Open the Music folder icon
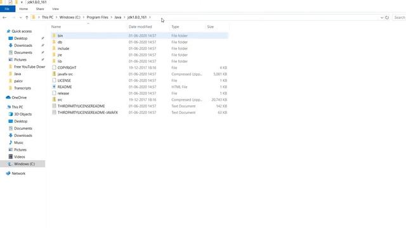This screenshot has width=406, height=228. click(x=10, y=142)
